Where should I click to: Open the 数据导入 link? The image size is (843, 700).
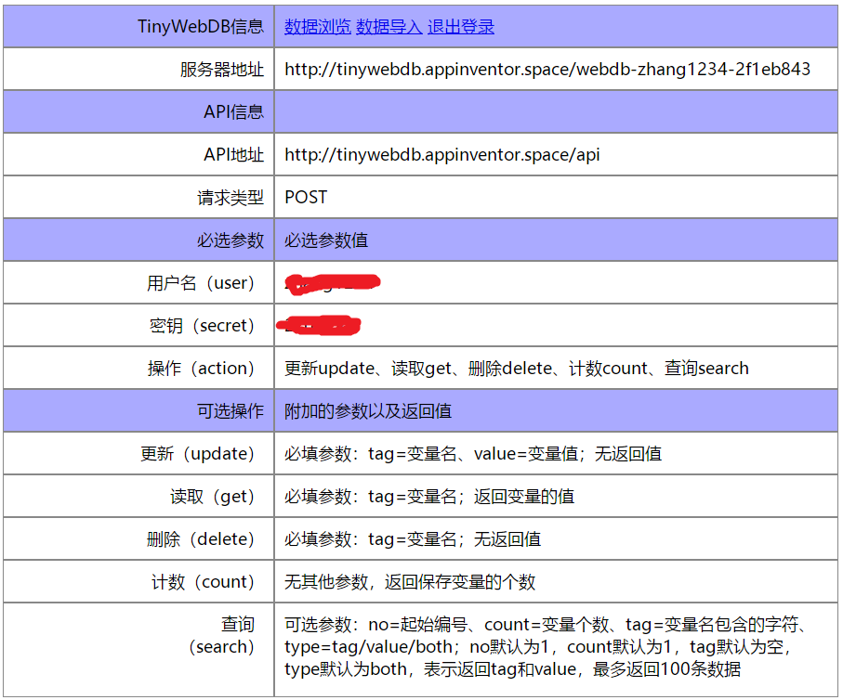pyautogui.click(x=389, y=26)
